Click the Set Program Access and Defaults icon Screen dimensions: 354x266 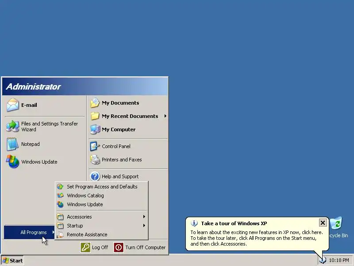[x=60, y=187]
